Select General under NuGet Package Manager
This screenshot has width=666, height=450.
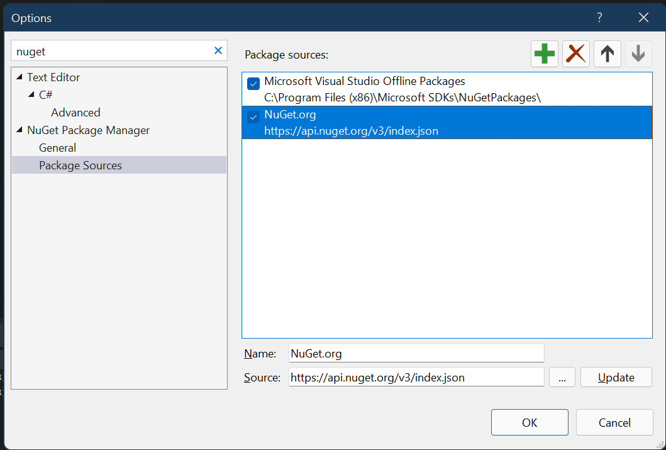57,147
